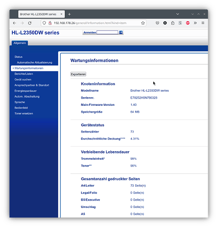Viewport: 217px width, 227px height.
Task: Click the blue login arrow button
Action: pyautogui.click(x=121, y=32)
